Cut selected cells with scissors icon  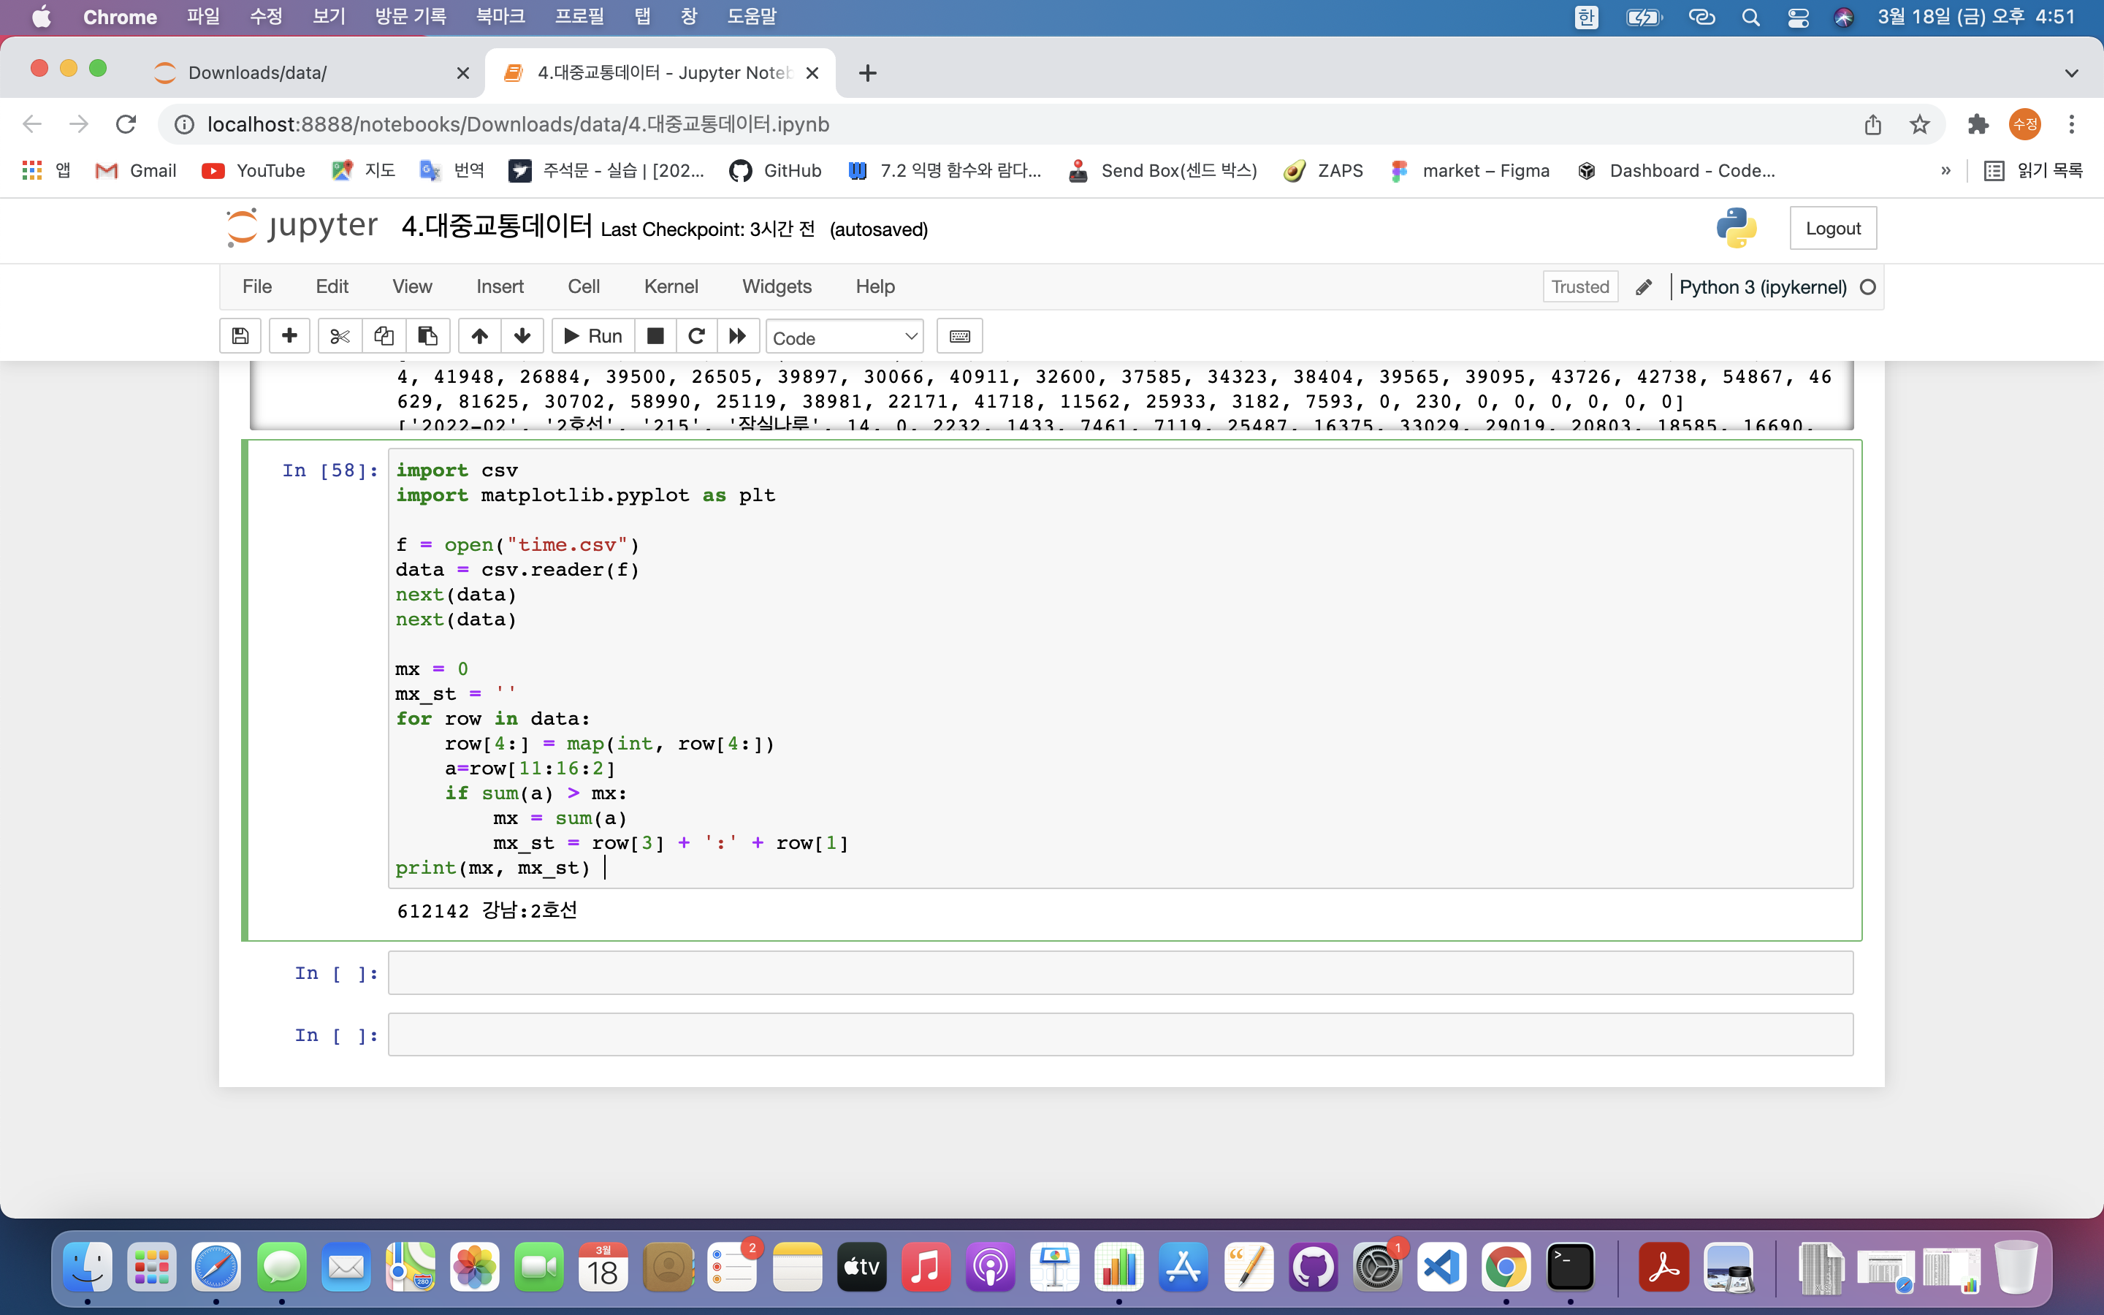pos(339,336)
